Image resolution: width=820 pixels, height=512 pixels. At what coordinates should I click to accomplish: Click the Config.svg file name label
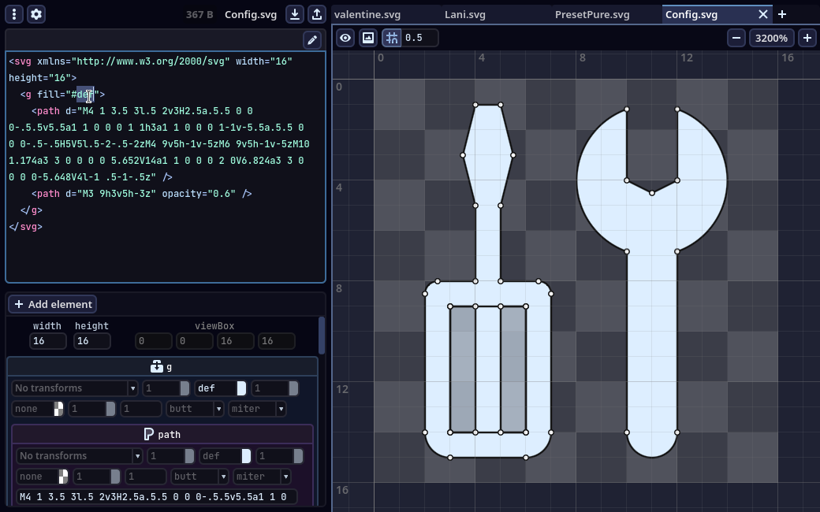point(251,15)
